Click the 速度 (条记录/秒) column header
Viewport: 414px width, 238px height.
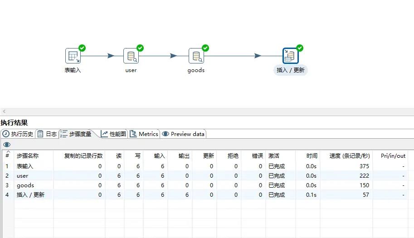tap(346, 155)
